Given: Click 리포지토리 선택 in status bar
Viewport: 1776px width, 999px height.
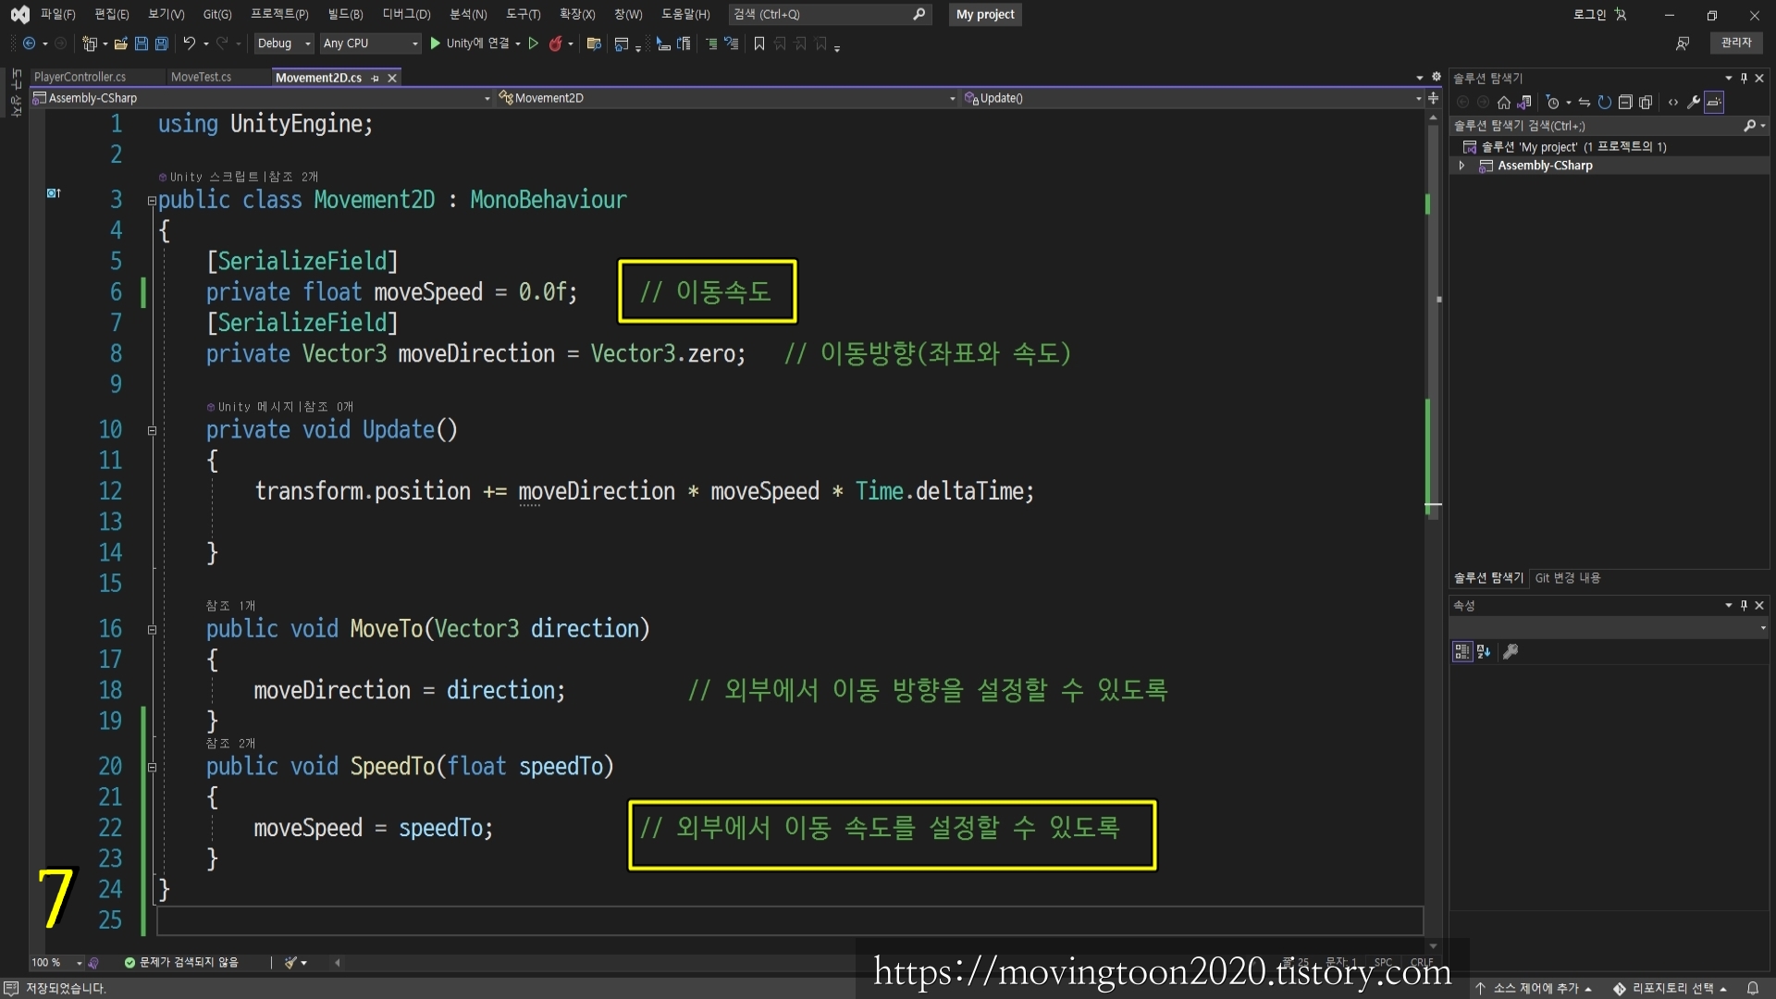Looking at the screenshot, I should 1671,989.
